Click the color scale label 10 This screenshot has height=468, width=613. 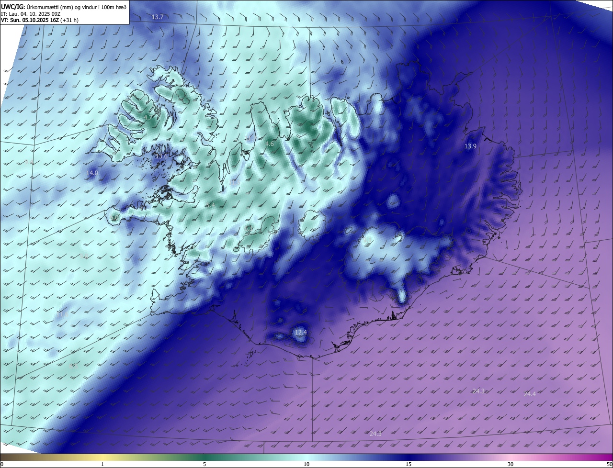tap(306, 464)
